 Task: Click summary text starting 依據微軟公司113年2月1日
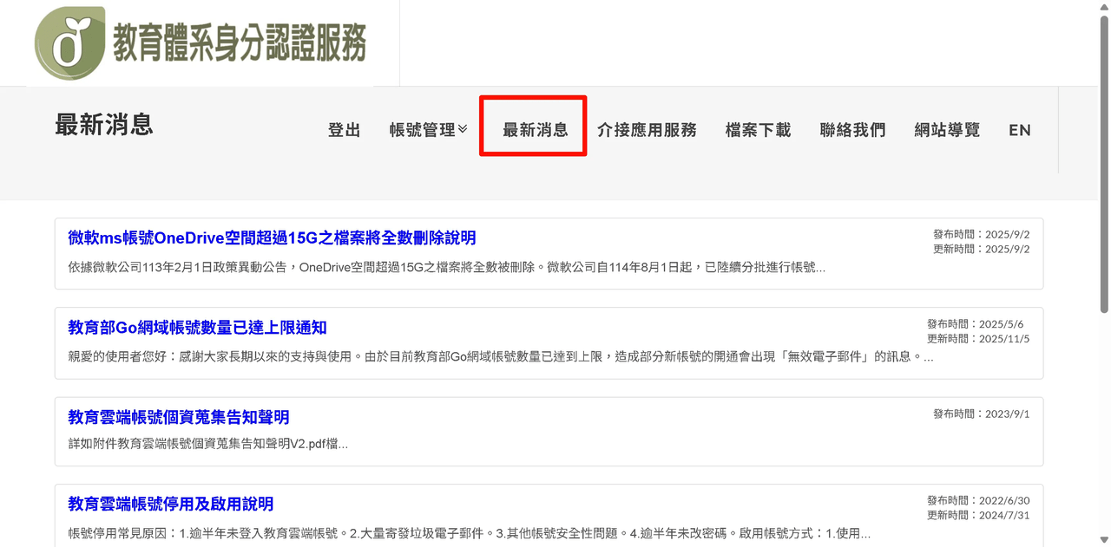[447, 267]
